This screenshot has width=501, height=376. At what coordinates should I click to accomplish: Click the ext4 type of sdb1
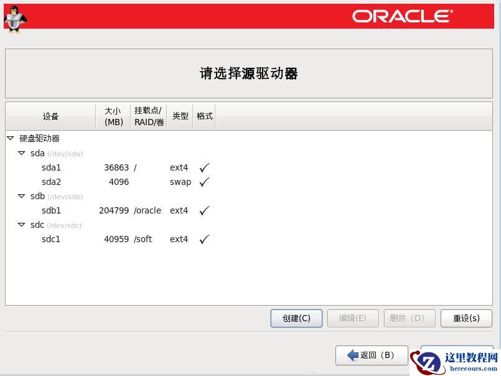click(179, 210)
